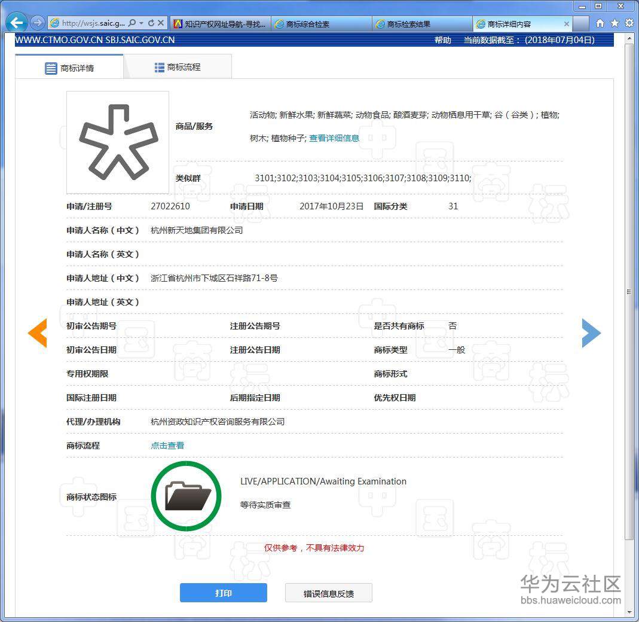
Task: Click the magnifier search icon in address bar
Action: [x=132, y=22]
